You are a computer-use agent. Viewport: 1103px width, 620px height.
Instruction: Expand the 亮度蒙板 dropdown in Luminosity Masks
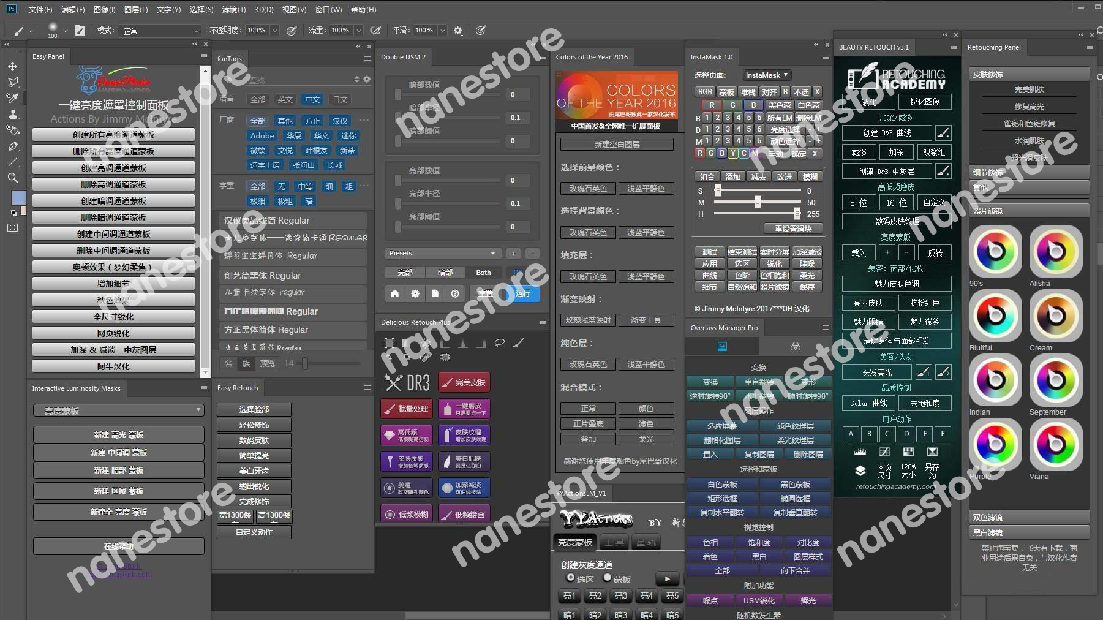point(118,410)
